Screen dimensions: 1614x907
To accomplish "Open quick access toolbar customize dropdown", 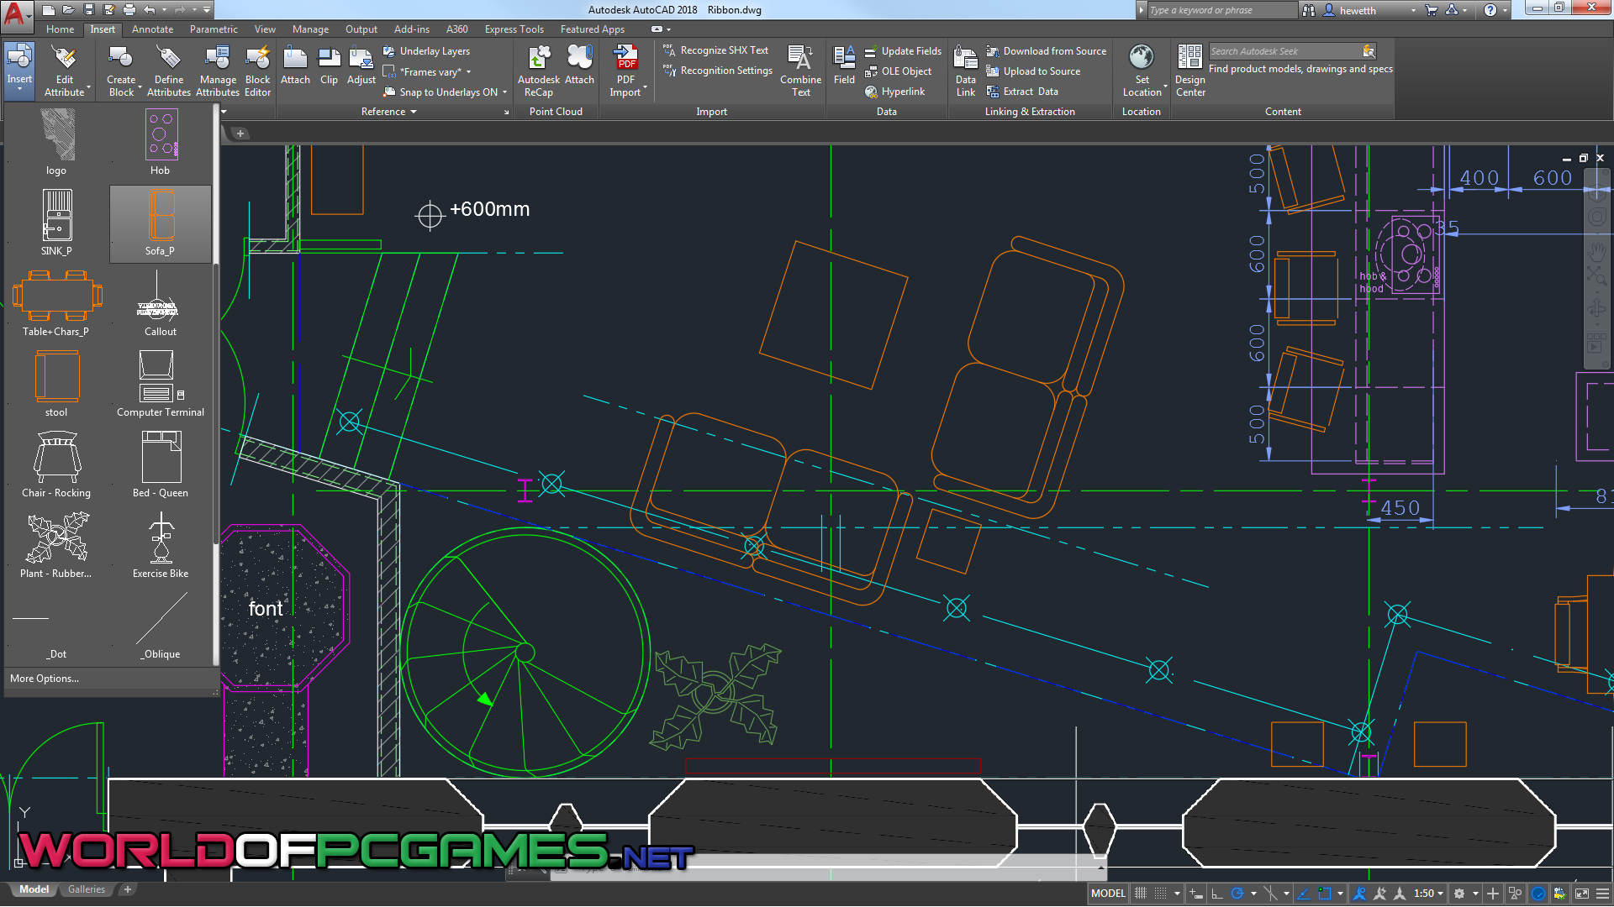I will pyautogui.click(x=207, y=10).
